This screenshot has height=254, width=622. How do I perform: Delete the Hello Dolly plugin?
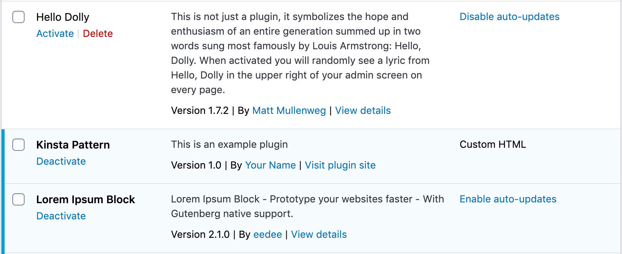98,33
